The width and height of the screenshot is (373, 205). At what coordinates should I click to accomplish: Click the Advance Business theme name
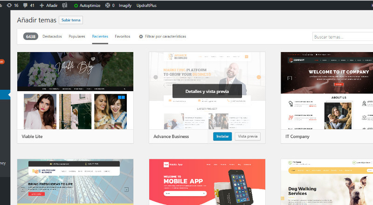pos(171,136)
